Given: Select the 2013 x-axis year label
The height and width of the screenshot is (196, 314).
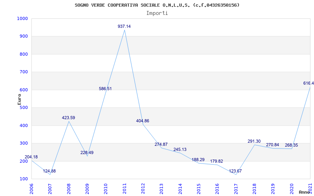Looking at the screenshot, I should coord(162,189).
